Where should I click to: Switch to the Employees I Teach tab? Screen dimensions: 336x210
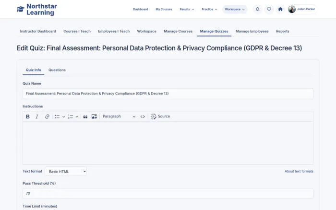coord(114,31)
